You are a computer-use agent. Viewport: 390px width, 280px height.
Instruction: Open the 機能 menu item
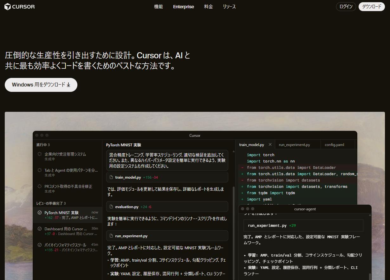pos(159,7)
